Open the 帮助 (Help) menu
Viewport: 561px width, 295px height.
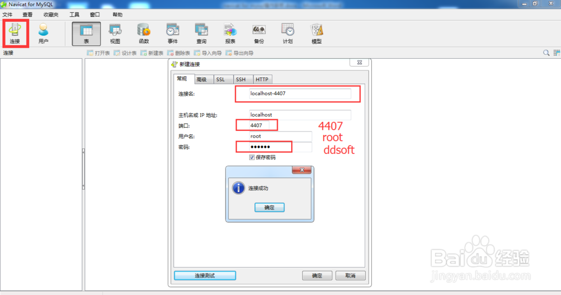tap(117, 15)
